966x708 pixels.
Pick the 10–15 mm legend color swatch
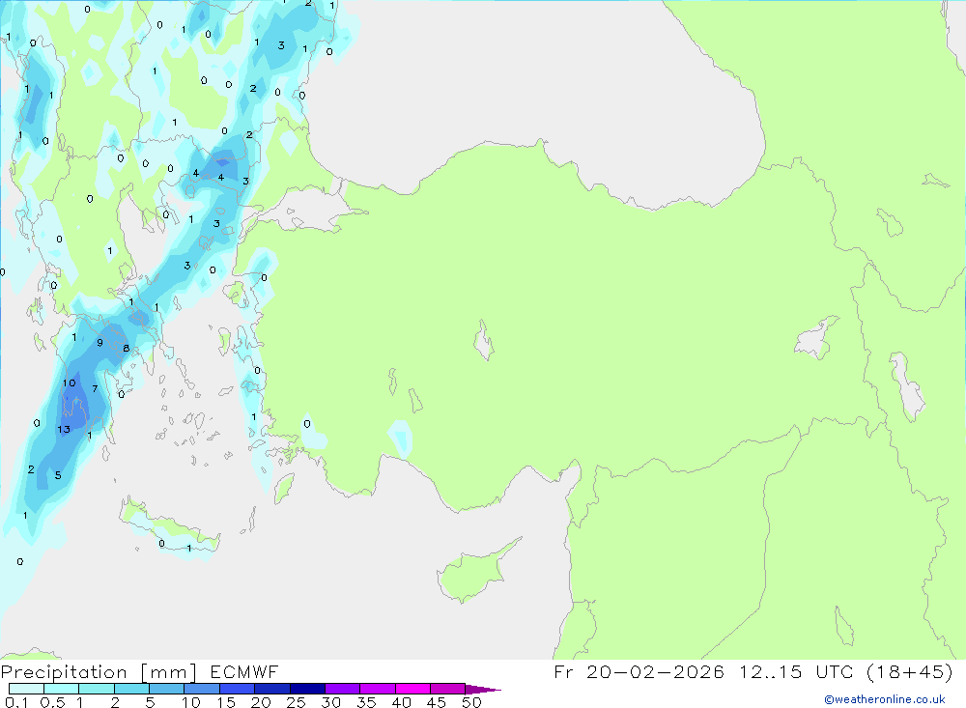tap(202, 689)
